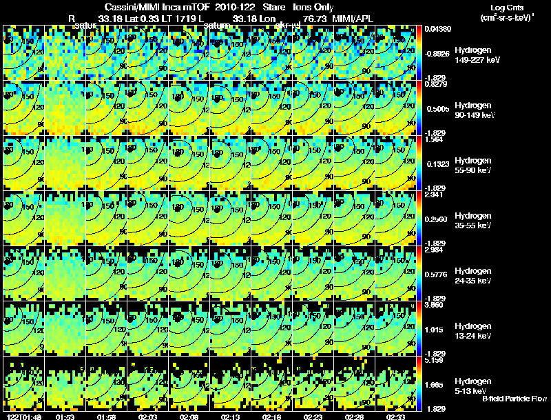Viewport: 551px width, 420px height.
Task: Click the '122T01:48' time label
Action: click(x=24, y=417)
